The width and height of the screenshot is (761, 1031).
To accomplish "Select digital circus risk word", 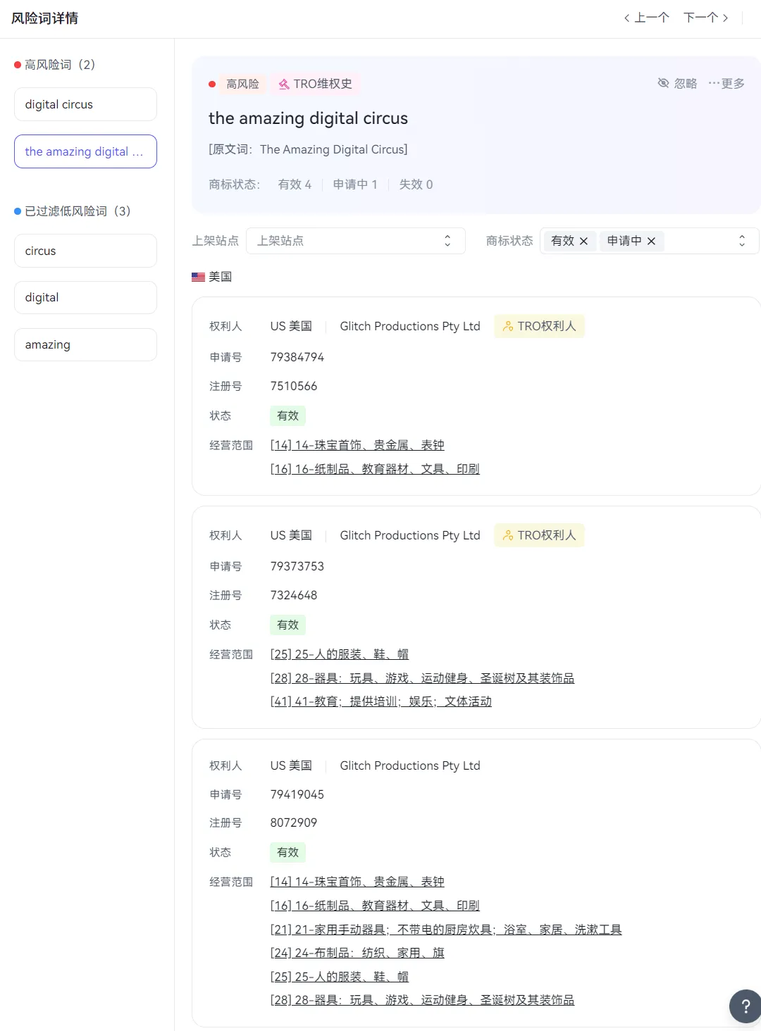I will click(85, 104).
